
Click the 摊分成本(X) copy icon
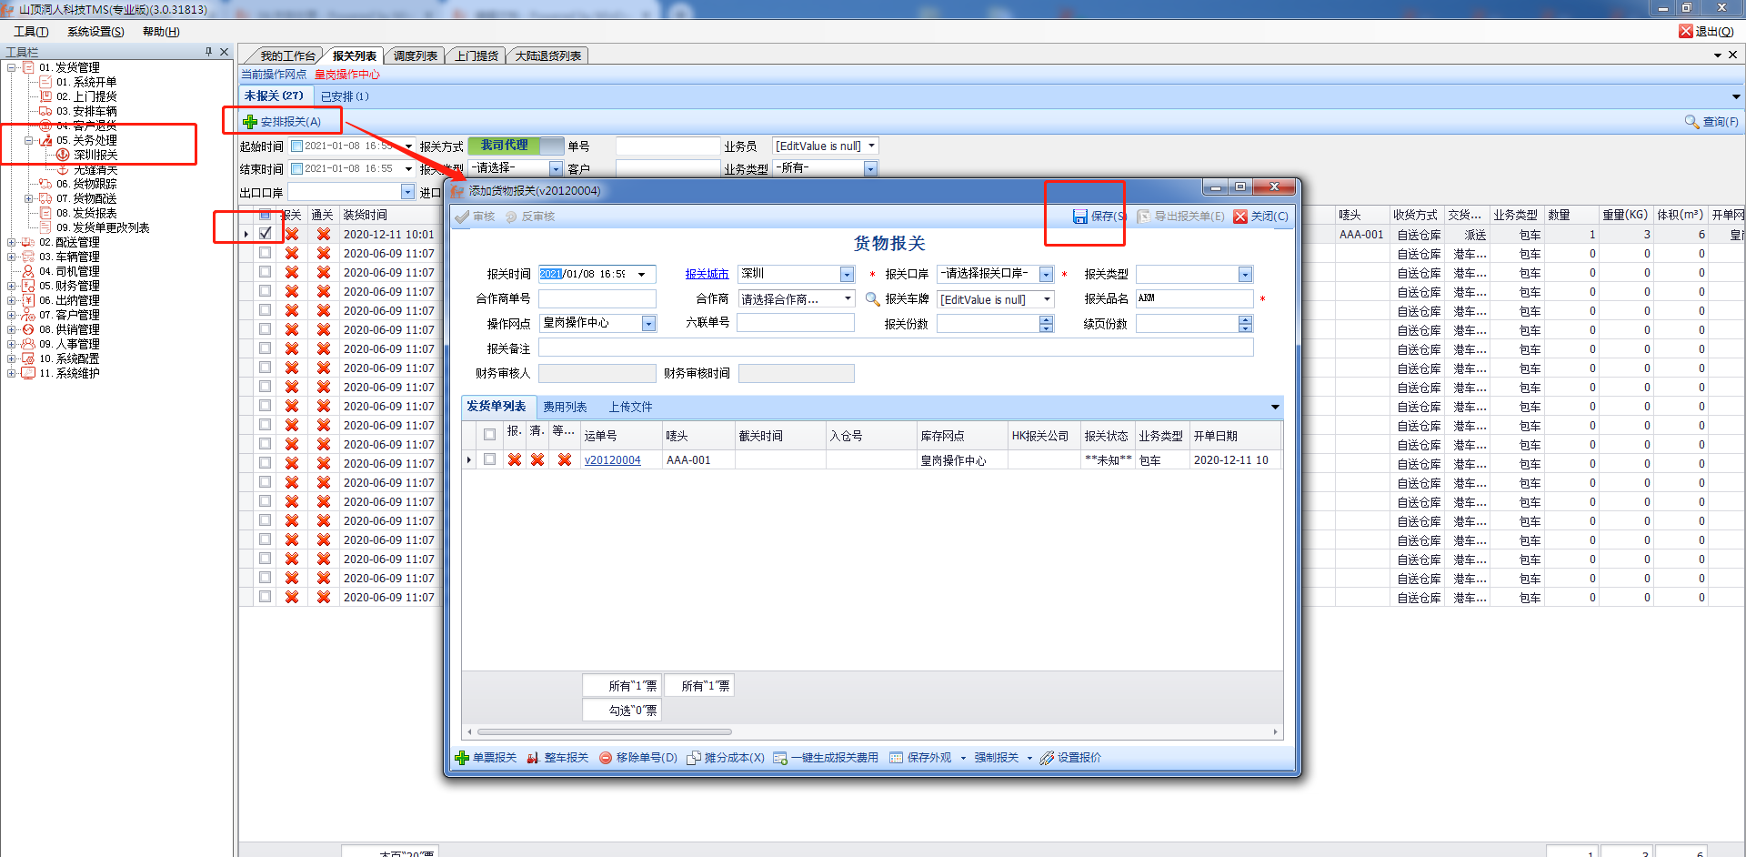(694, 758)
